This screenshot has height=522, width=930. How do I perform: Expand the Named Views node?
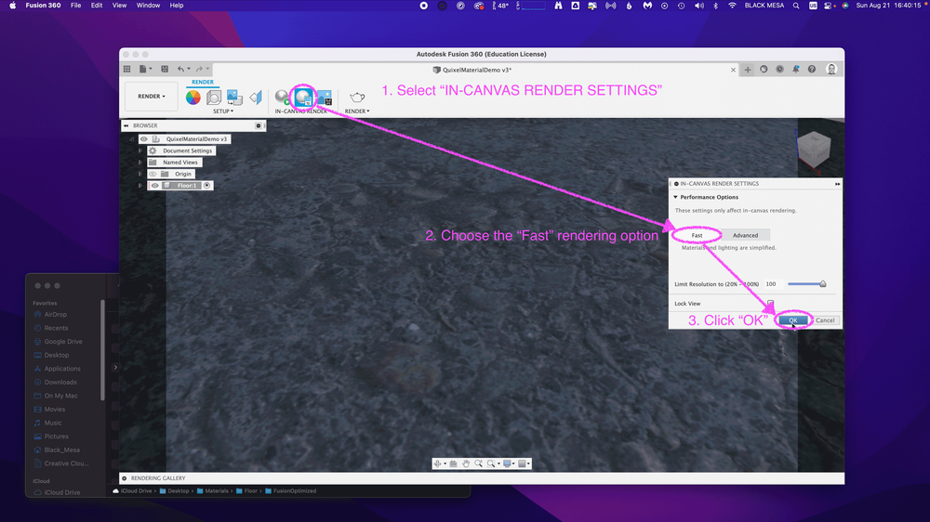coord(140,163)
